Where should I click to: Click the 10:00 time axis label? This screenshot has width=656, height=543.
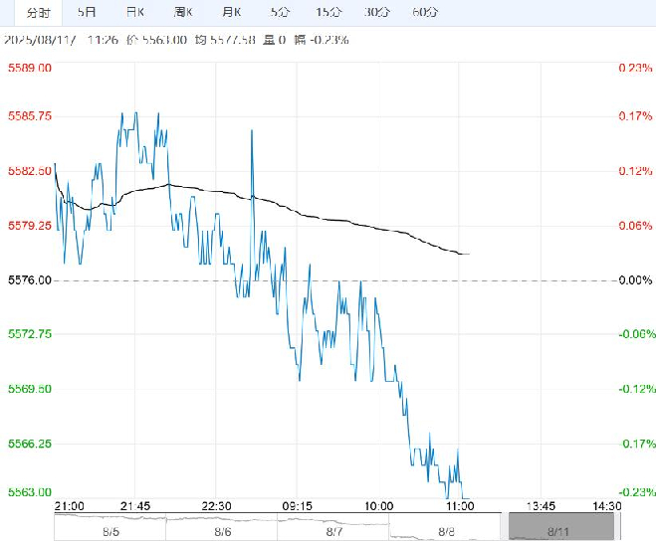point(378,506)
